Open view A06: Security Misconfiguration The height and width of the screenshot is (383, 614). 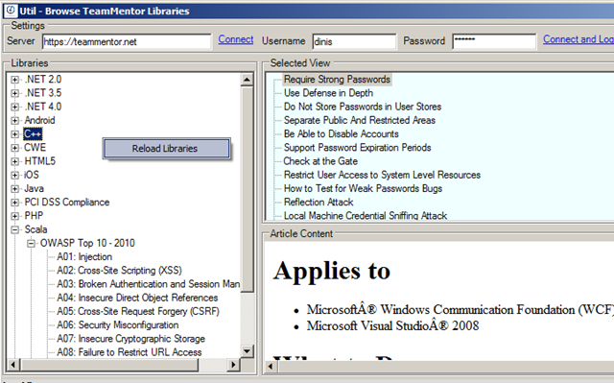(x=118, y=325)
